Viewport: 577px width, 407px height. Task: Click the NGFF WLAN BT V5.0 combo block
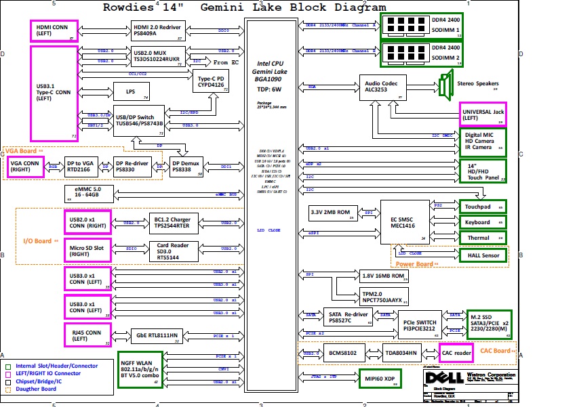click(x=140, y=370)
